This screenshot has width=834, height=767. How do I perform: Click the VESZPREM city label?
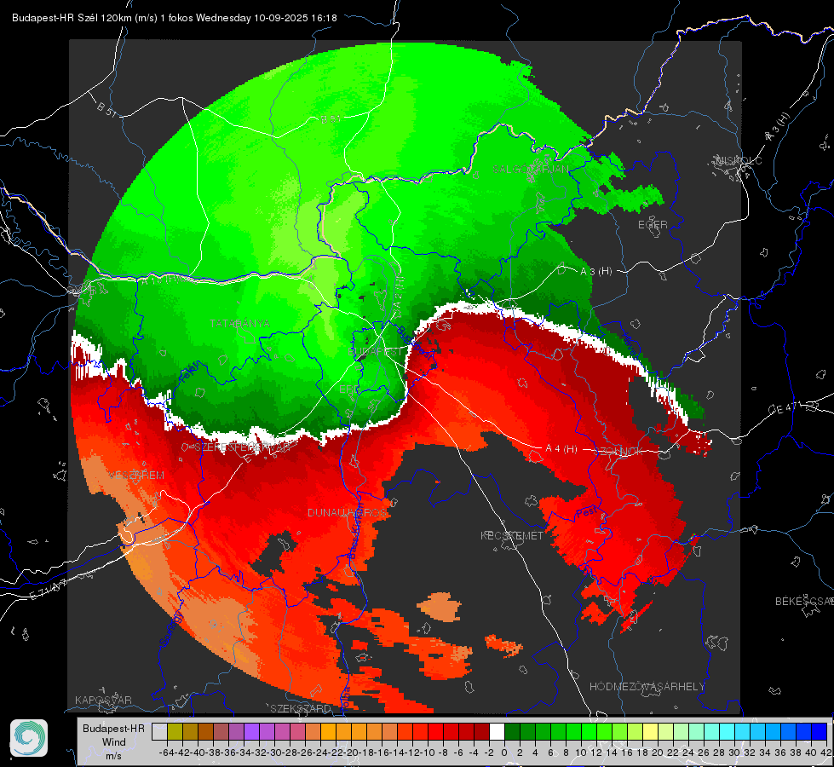point(137,476)
